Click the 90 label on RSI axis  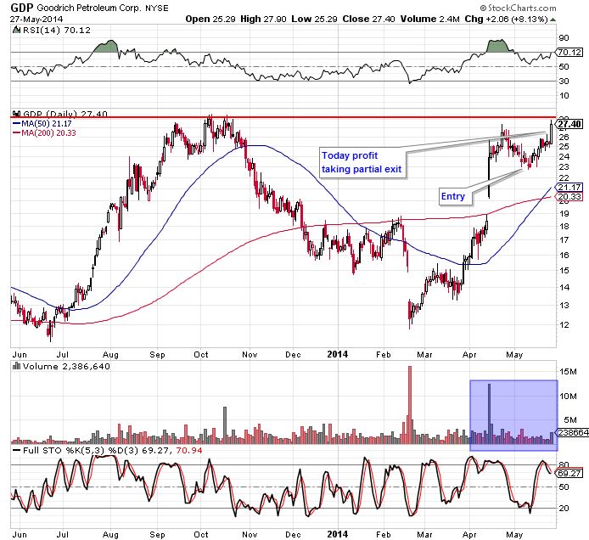564,38
